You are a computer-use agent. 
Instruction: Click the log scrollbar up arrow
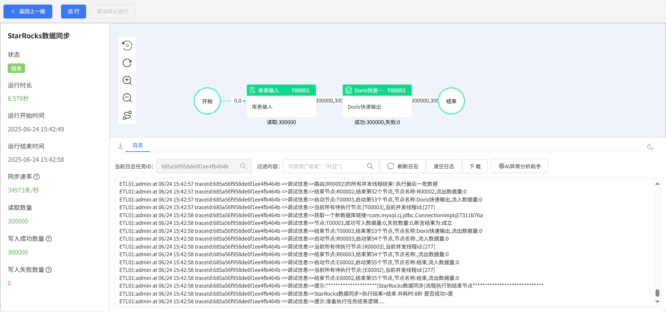coord(657,184)
